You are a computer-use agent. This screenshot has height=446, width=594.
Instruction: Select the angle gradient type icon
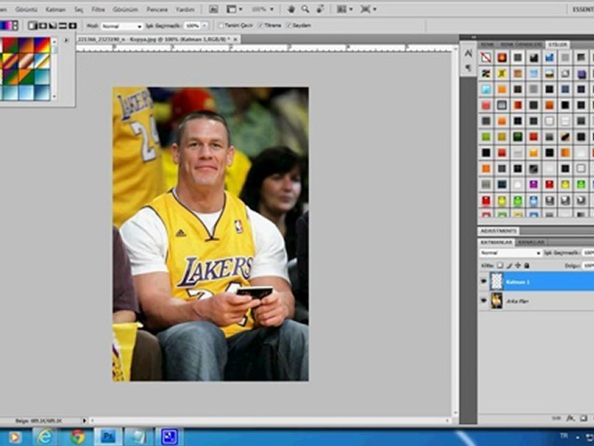[53, 26]
